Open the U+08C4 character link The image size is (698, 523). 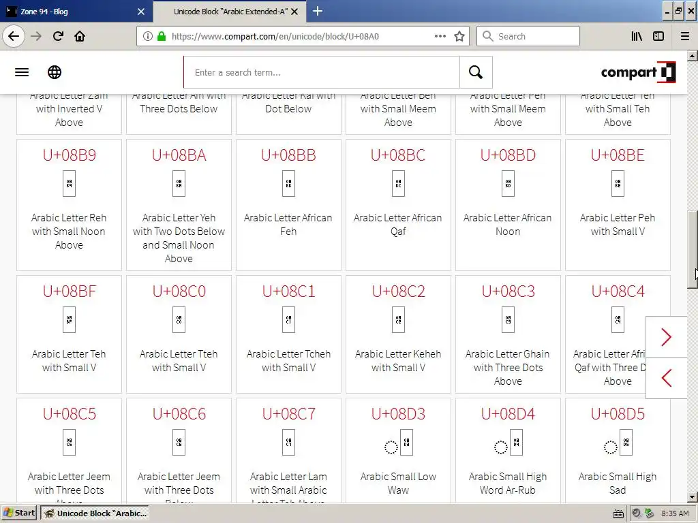[618, 291]
